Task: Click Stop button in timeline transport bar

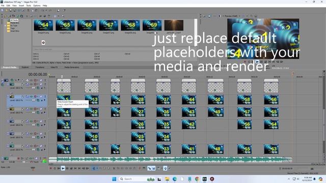Action: coord(71,168)
